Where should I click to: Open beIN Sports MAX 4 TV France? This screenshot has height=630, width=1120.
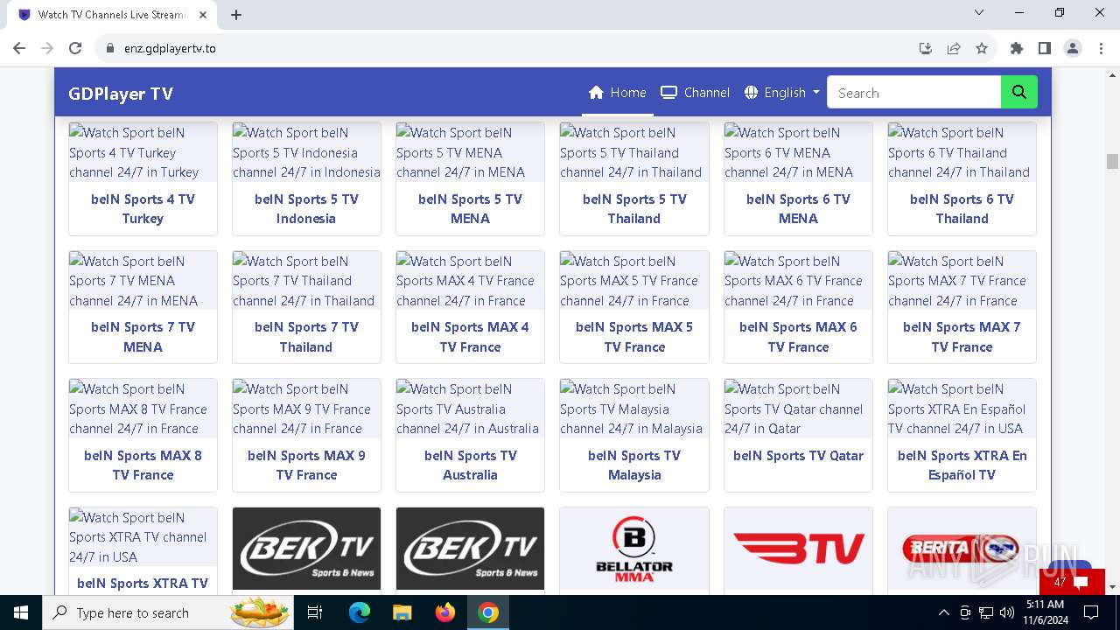(470, 337)
